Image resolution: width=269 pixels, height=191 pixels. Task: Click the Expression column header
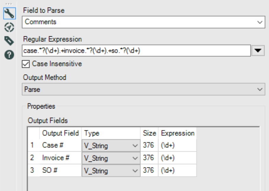[x=178, y=133]
